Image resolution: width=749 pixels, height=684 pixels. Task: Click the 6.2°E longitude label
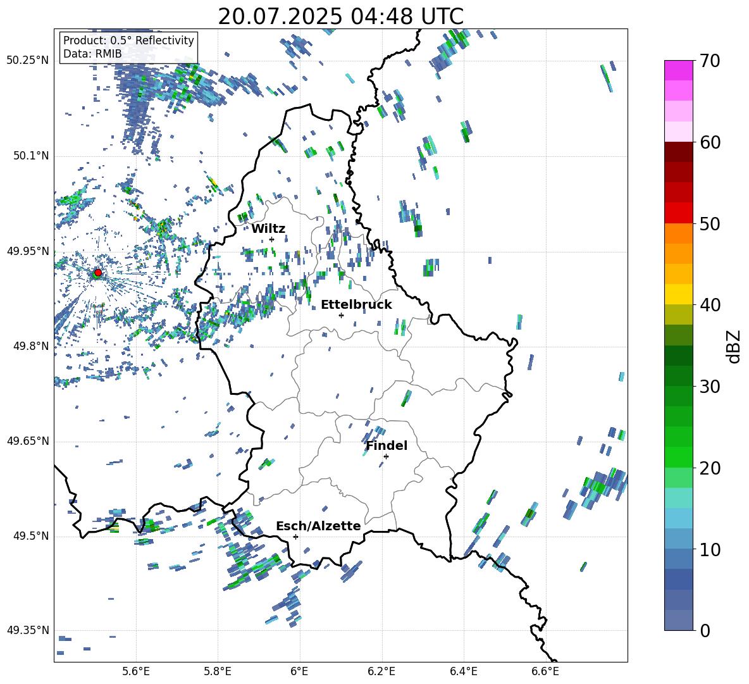point(381,671)
